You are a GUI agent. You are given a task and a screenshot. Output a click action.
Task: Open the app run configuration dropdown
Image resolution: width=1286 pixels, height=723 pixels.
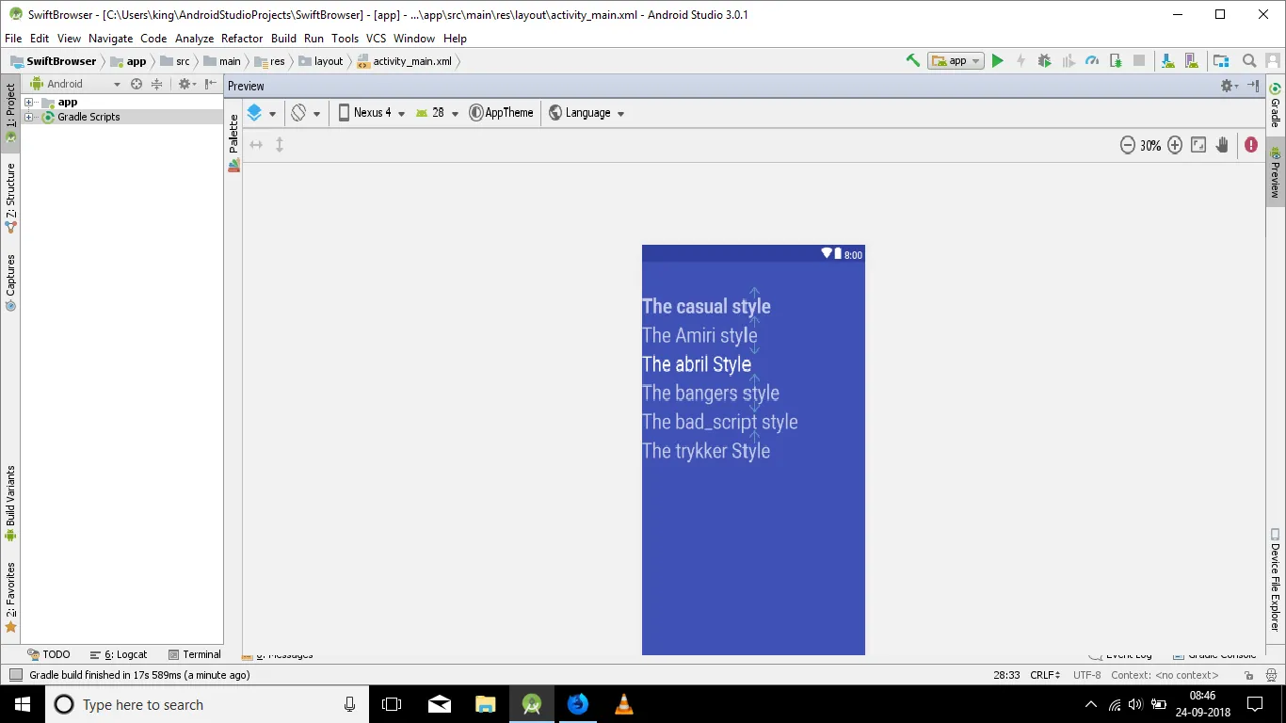(x=956, y=60)
